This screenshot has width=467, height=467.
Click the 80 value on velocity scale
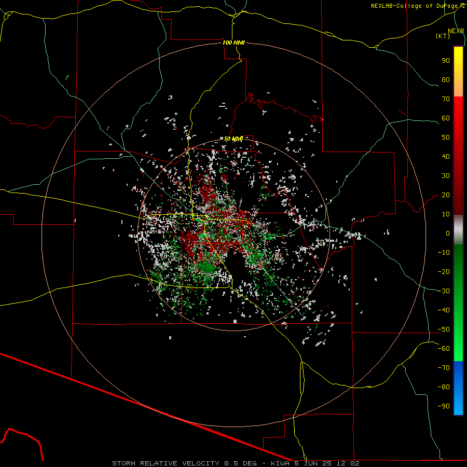(x=446, y=80)
